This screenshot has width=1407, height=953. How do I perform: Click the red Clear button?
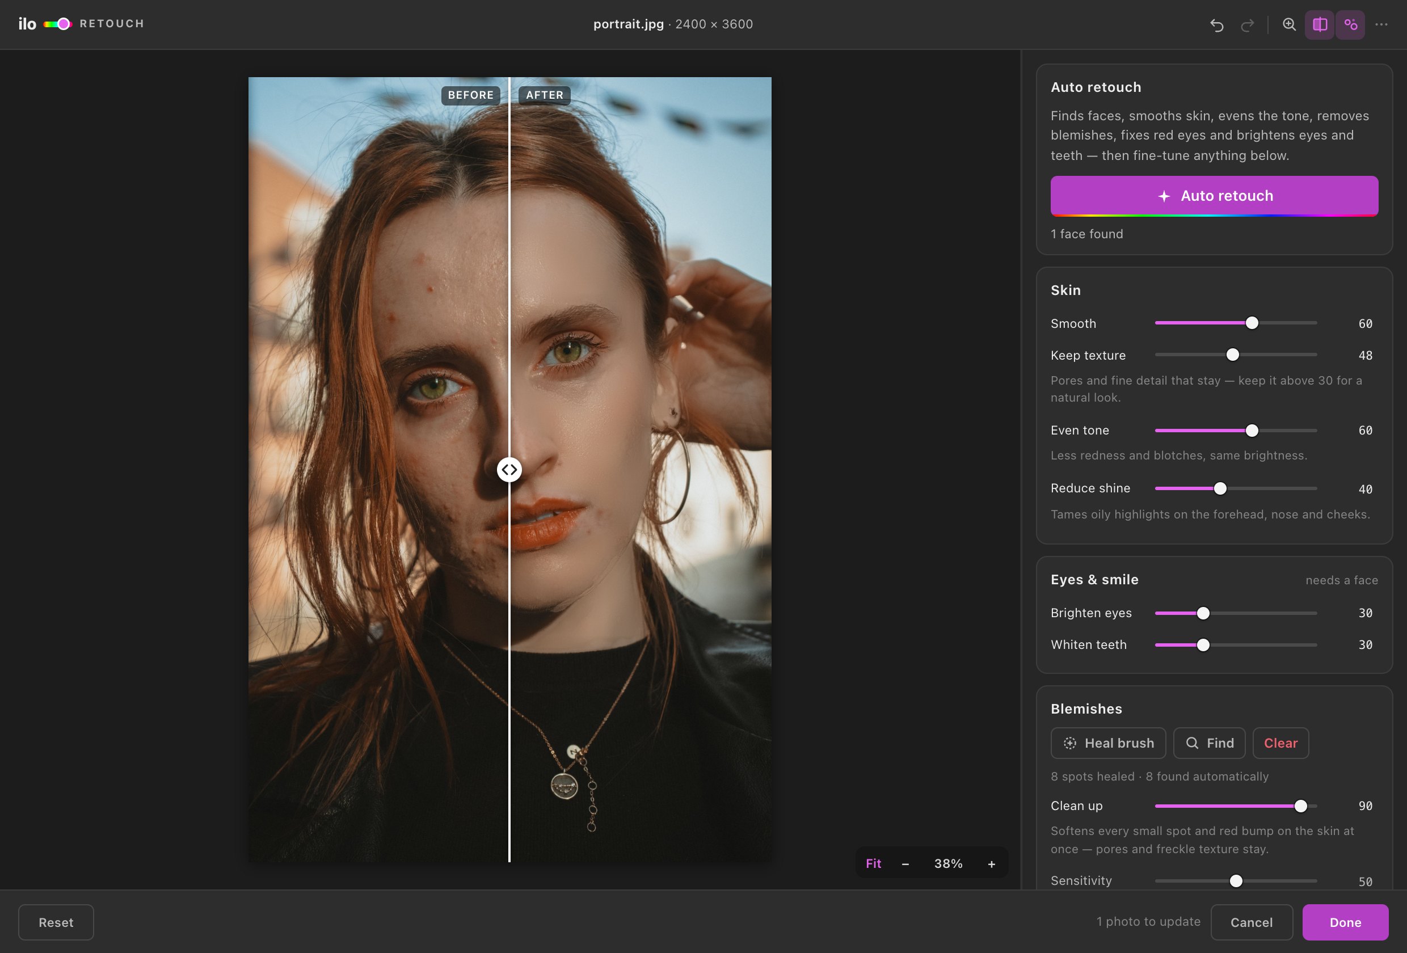pyautogui.click(x=1280, y=743)
